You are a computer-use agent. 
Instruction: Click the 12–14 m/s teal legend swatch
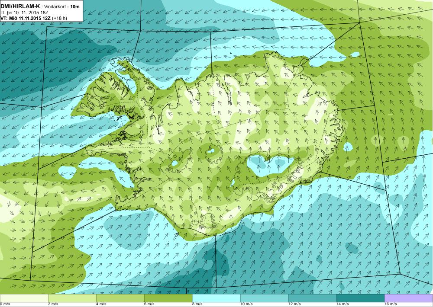[x=312, y=298]
